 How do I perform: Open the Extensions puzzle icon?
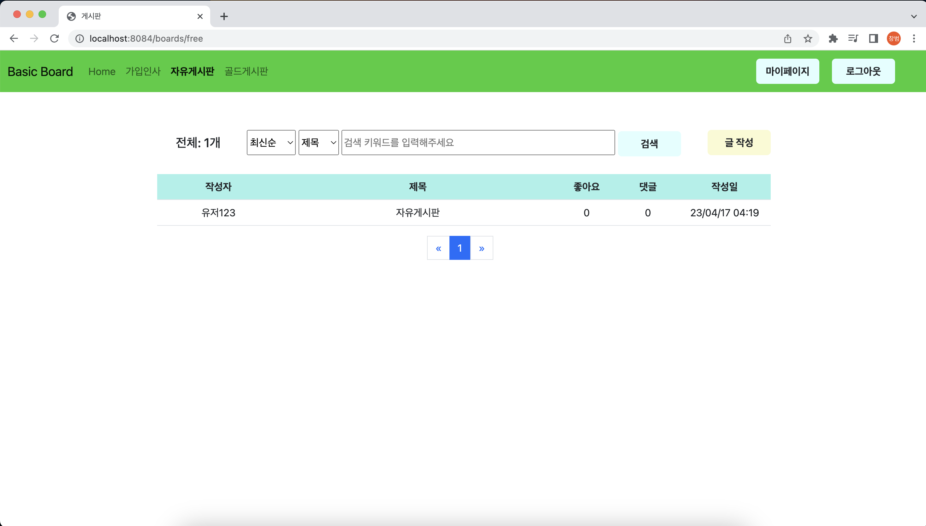[833, 38]
